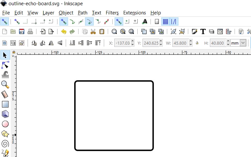This screenshot has width=251, height=157.
Task: Flip selected object horizontally
Action: pos(51,43)
